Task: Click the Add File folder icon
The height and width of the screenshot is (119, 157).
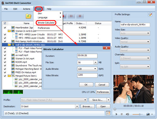Action: 29,16
